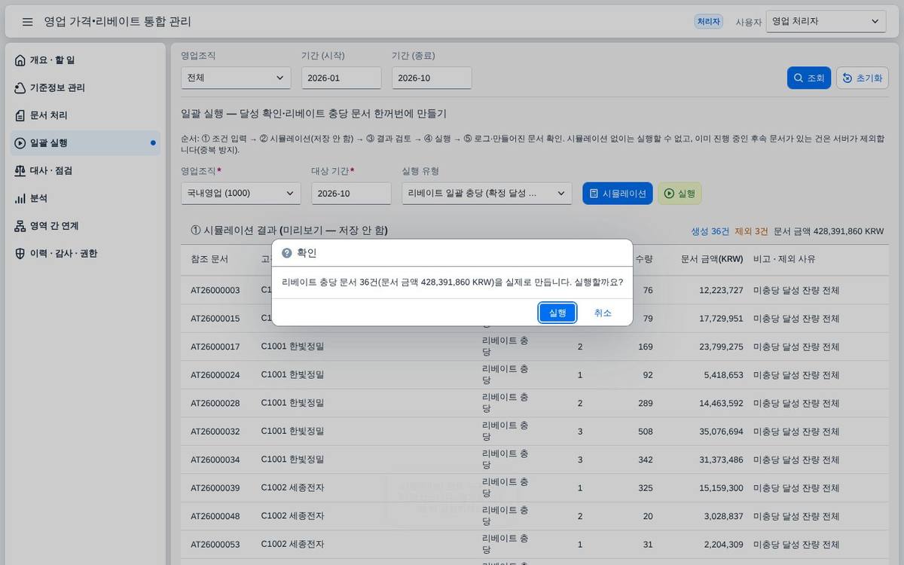The width and height of the screenshot is (904, 565).
Task: Click reference document AT26000015
Action: point(215,319)
